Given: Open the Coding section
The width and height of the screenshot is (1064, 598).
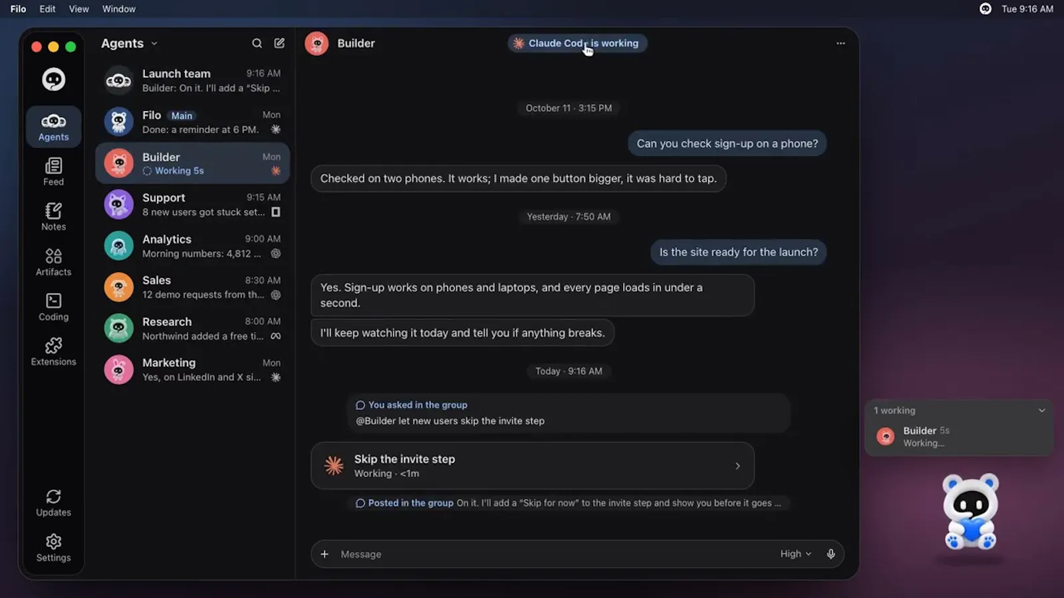Looking at the screenshot, I should 53,307.
